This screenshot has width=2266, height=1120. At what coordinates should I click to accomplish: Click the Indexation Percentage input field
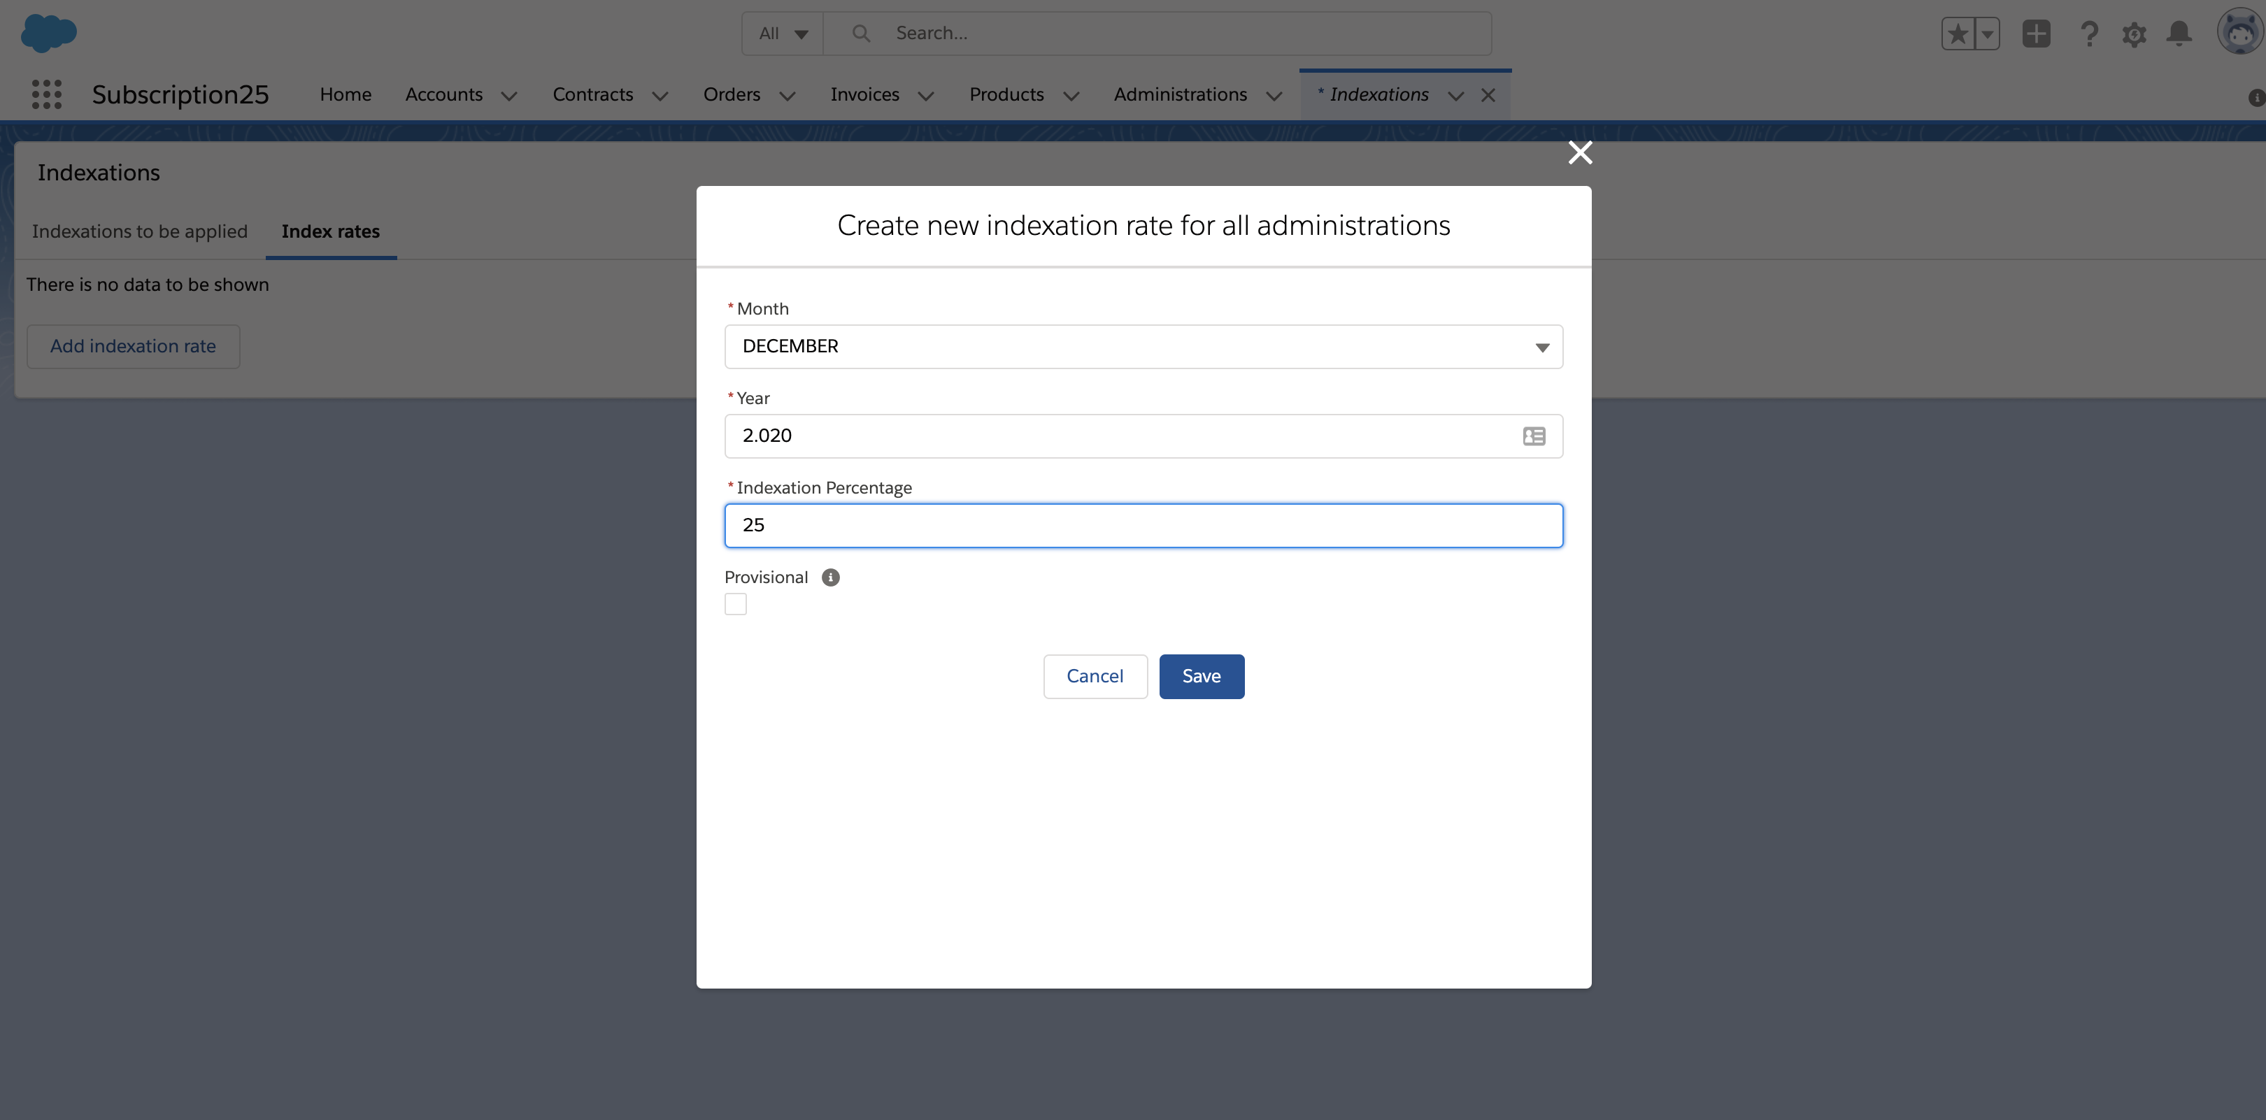(1143, 526)
